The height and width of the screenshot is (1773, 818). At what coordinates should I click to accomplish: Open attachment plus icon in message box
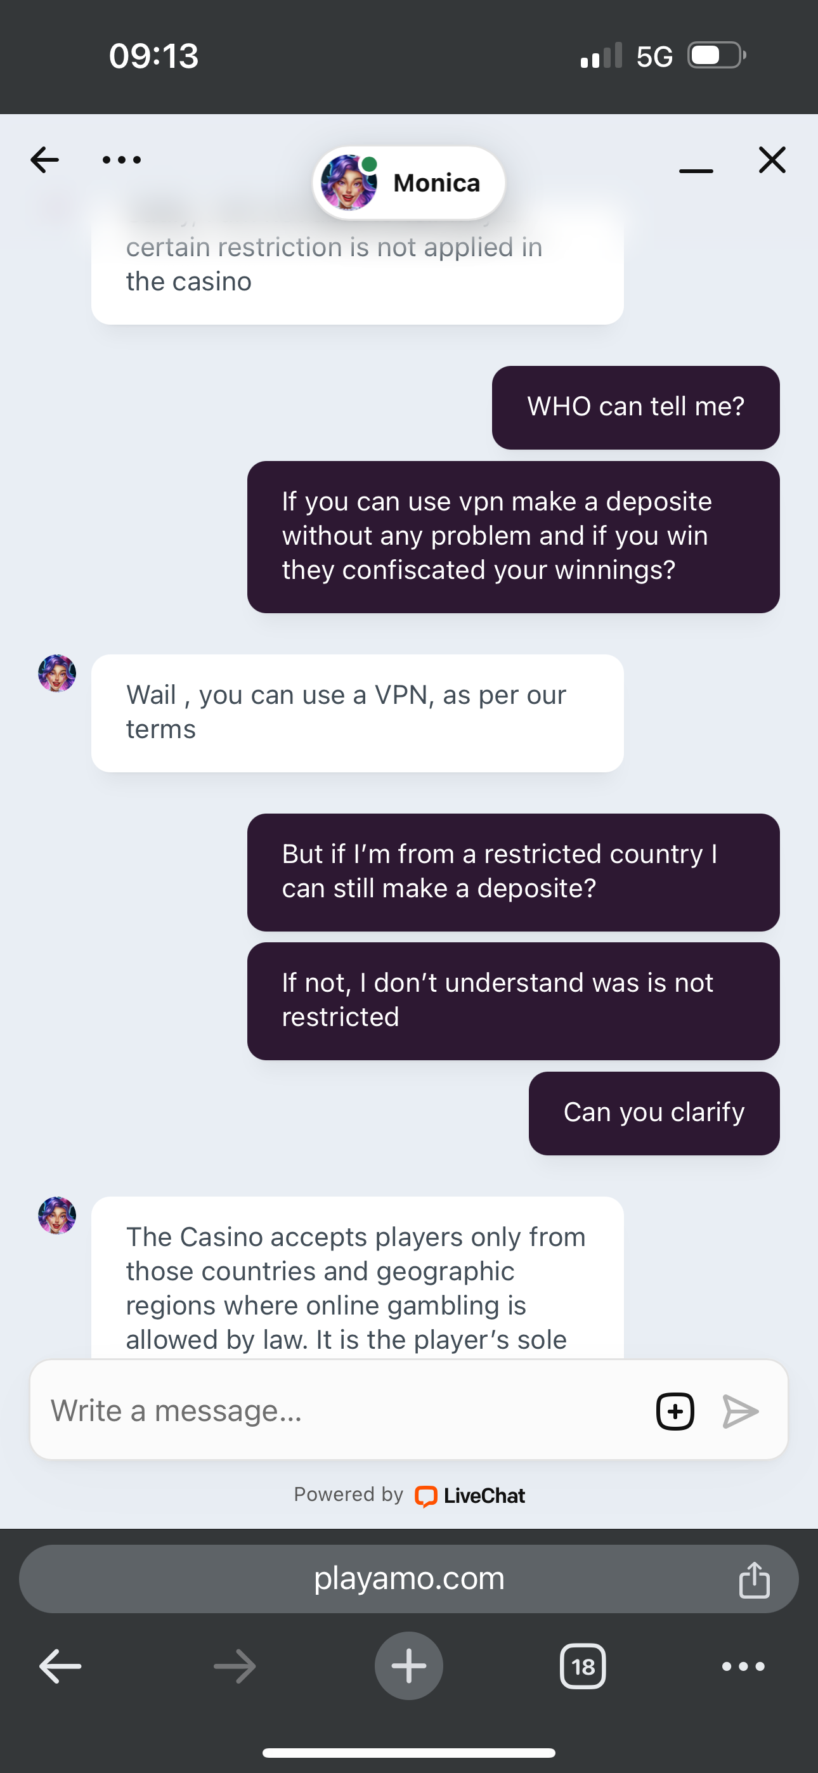[x=675, y=1411]
